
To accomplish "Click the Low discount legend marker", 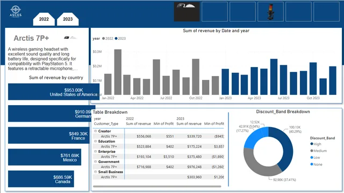I will click(312, 157).
